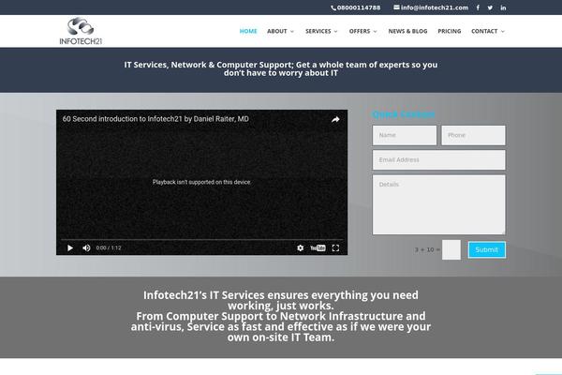
Task: Open the Twitter icon link
Action: [490, 7]
